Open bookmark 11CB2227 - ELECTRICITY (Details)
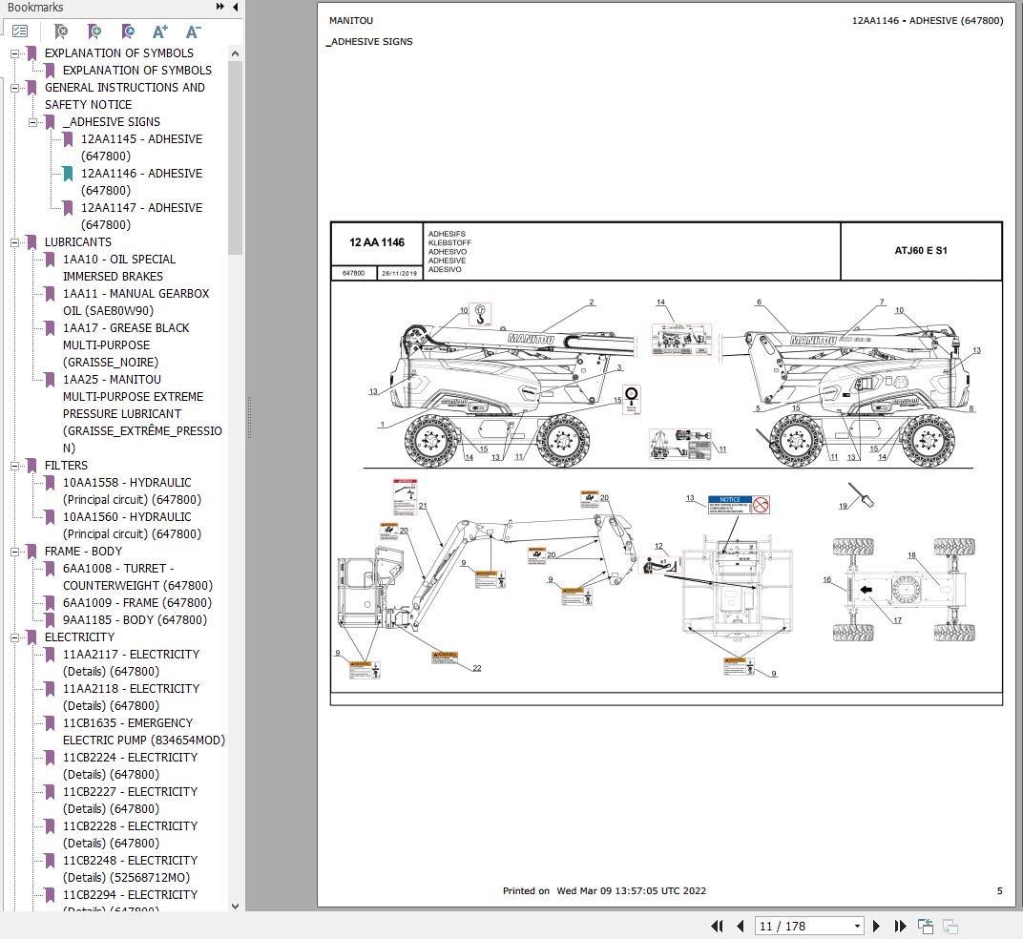The image size is (1023, 939). 130,800
